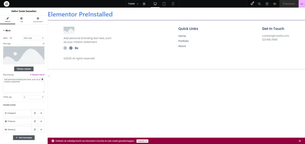Focus the Beschrijving text area
The image size is (305, 144).
(24, 85)
